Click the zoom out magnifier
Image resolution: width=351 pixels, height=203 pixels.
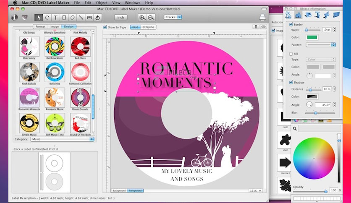pyautogui.click(x=151, y=18)
